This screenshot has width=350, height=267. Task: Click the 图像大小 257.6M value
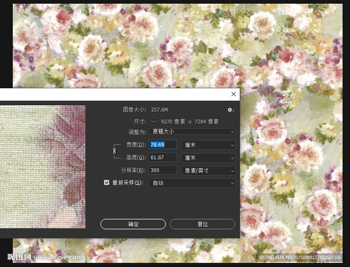point(159,110)
